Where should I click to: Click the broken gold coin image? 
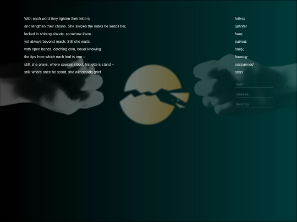point(154,95)
